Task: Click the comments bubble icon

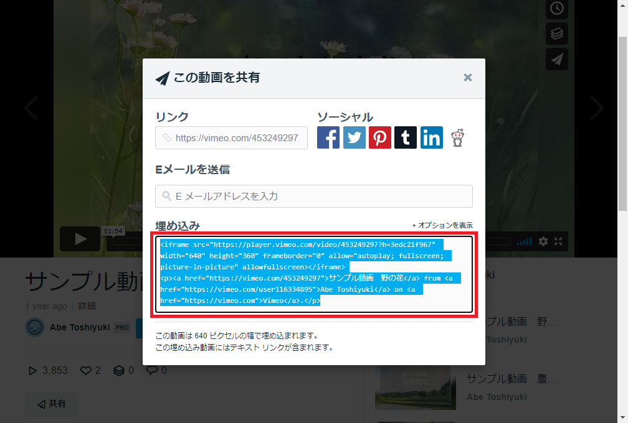Action: pyautogui.click(x=152, y=371)
